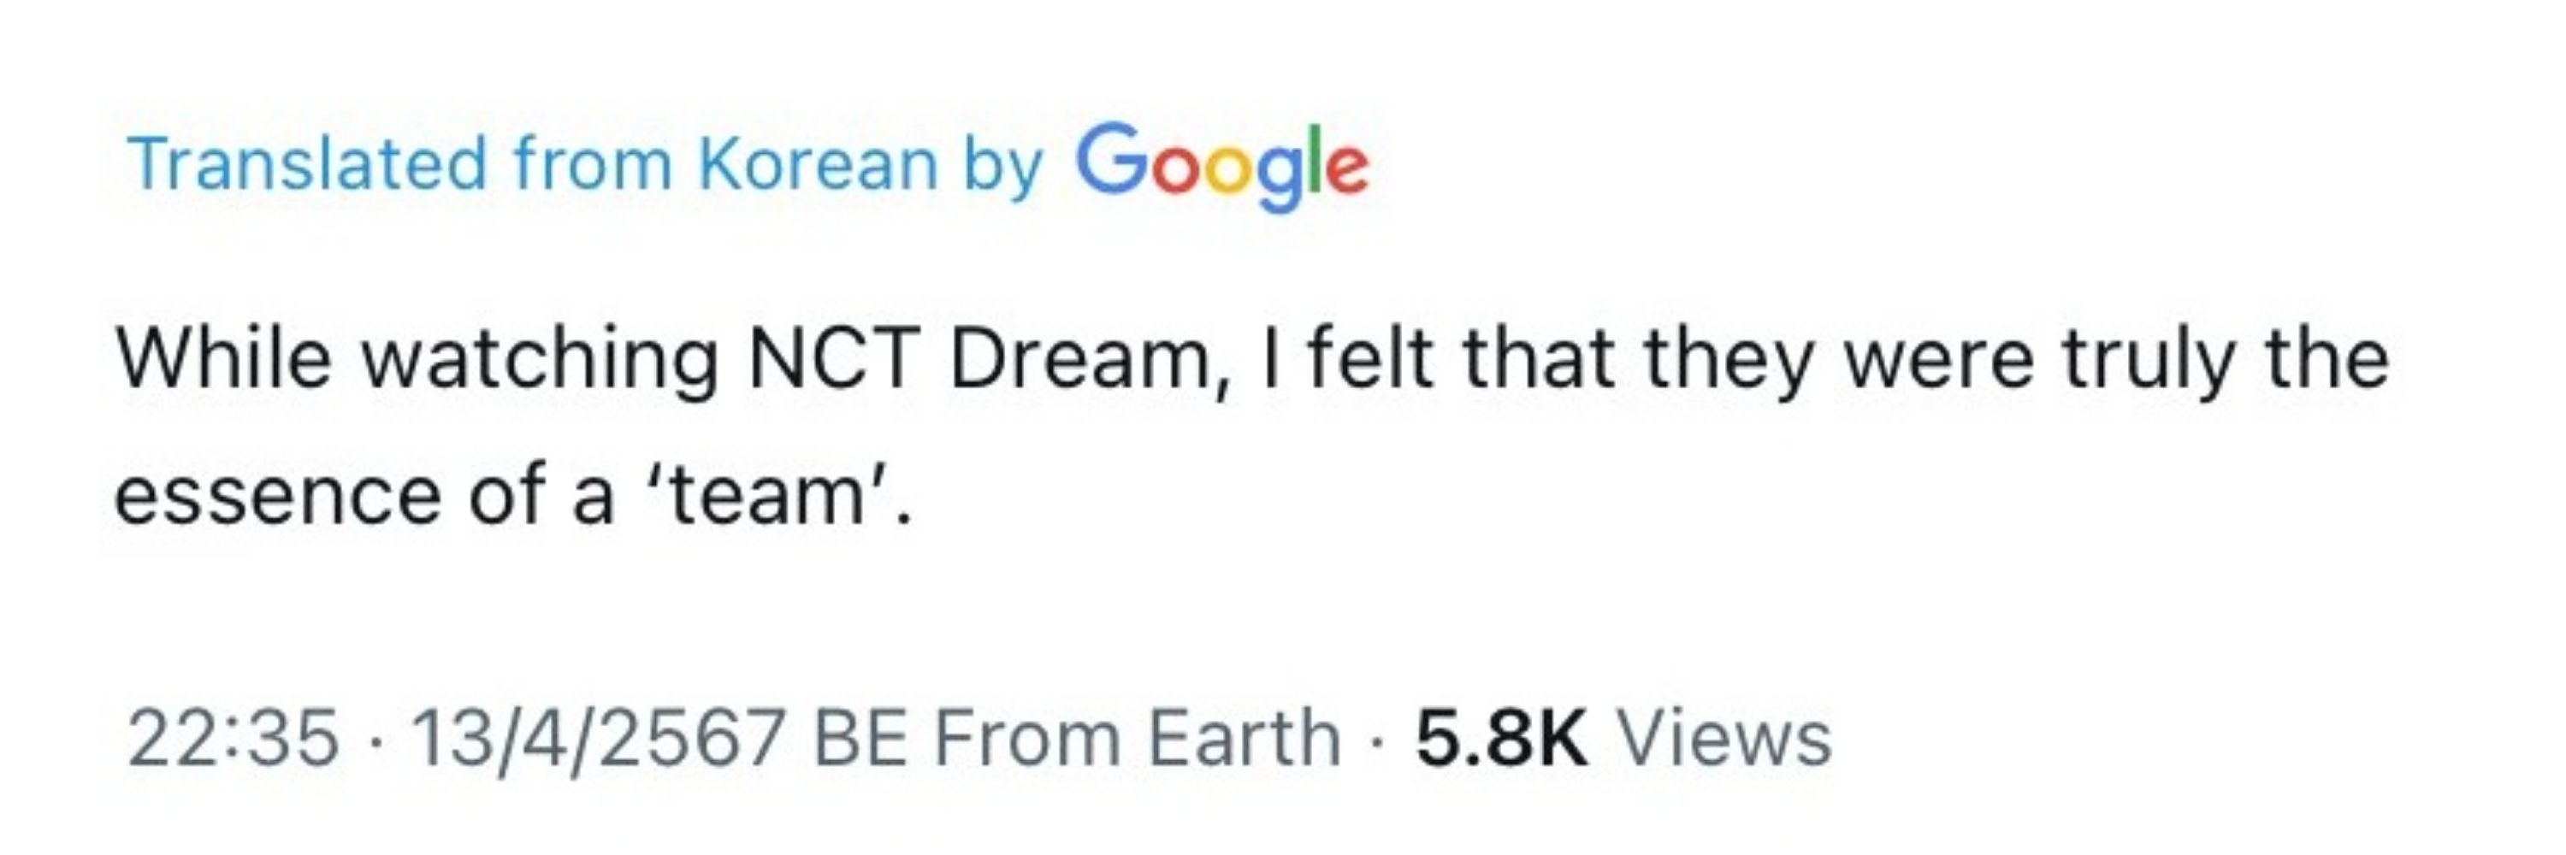This screenshot has height=855, width=2566.
Task: Open the 5.8K Views statistics
Action: 1623,739
